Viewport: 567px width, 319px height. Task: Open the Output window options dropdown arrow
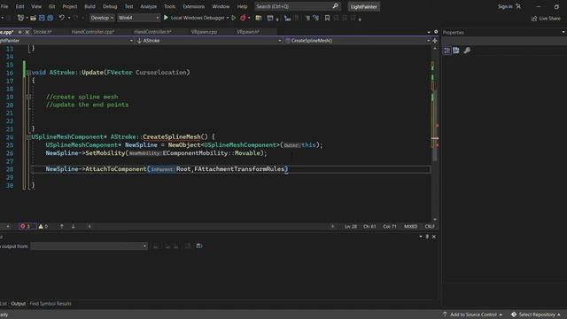[x=421, y=237]
